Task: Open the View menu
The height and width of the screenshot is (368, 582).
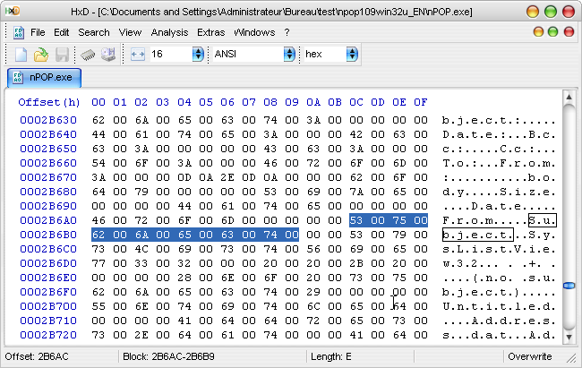Action: (130, 32)
